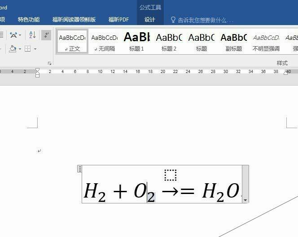Switch to the 设计 tab
Viewport: 298px width, 237px height.
coord(150,20)
